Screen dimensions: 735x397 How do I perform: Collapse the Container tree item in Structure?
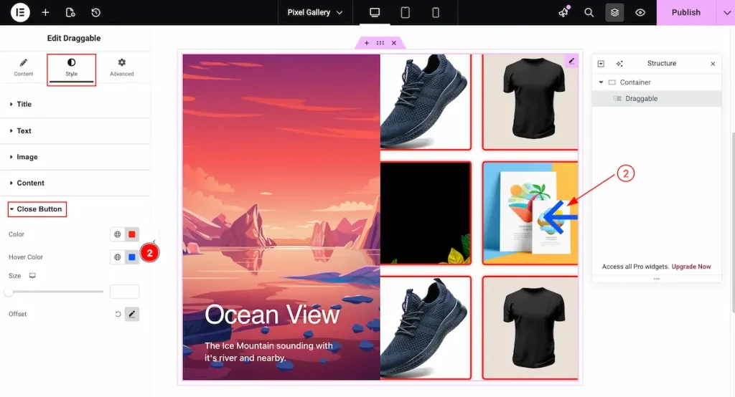pos(601,82)
